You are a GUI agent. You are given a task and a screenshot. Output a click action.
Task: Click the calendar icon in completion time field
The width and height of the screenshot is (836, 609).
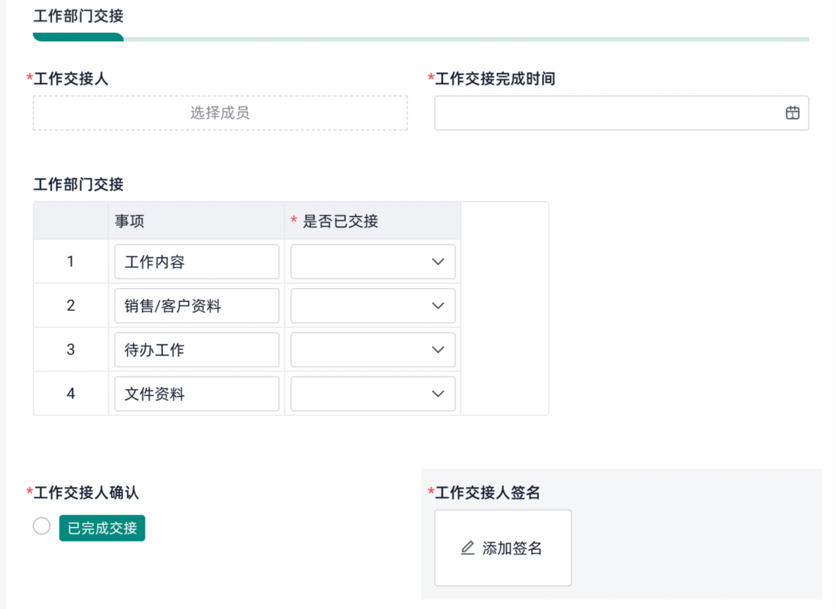pos(792,113)
